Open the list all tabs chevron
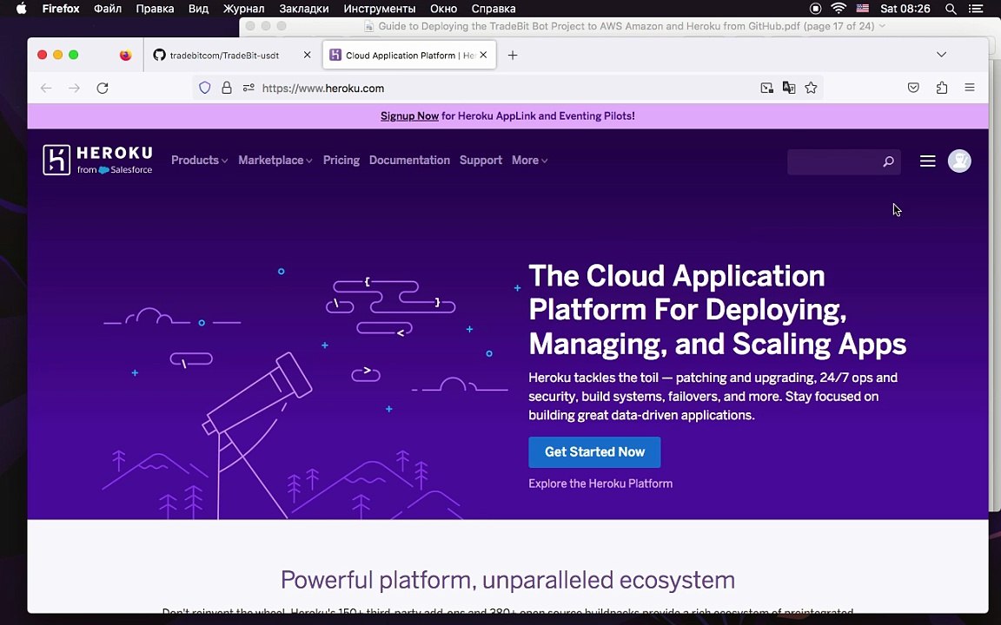This screenshot has height=625, width=1001. (941, 55)
